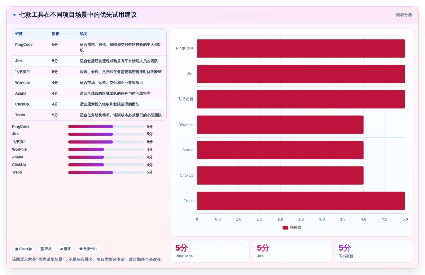Open the PingCode 5分 data card
This screenshot has width=425, height=275.
pos(210,251)
